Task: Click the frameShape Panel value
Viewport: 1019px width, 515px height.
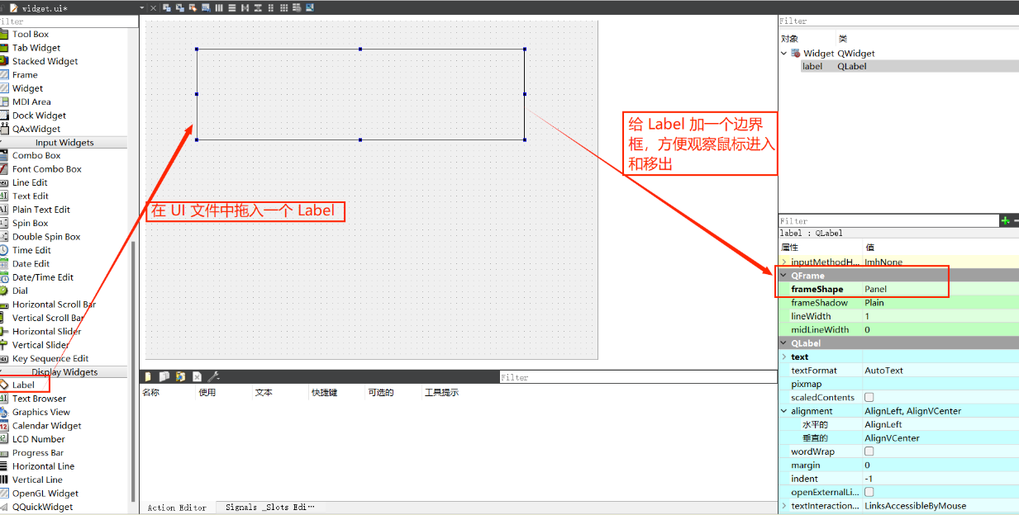Action: click(940, 289)
